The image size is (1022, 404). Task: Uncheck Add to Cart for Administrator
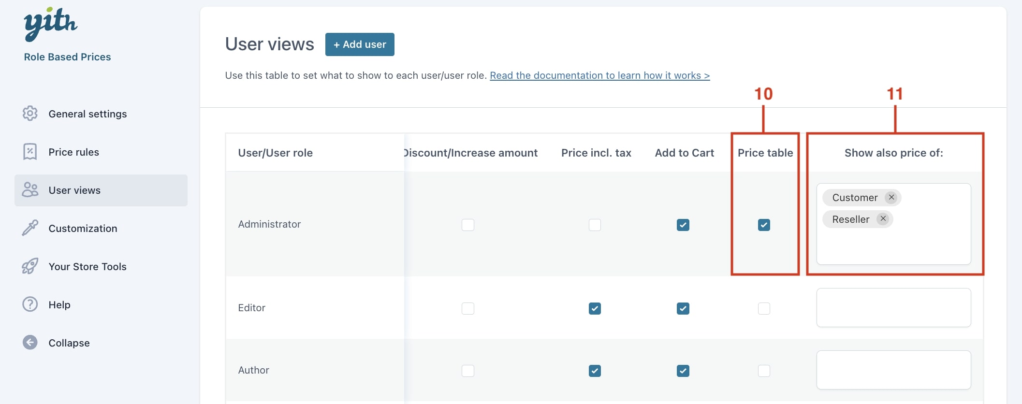[683, 225]
